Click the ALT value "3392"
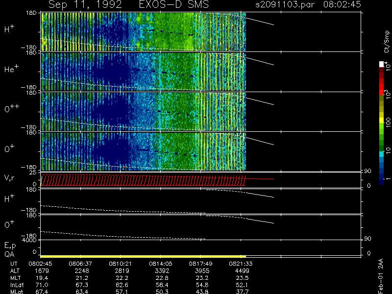This screenshot has width=392, height=294. click(x=162, y=271)
